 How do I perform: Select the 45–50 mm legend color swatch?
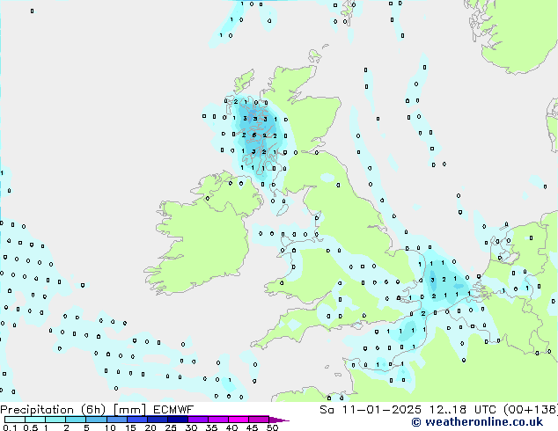coord(259,420)
